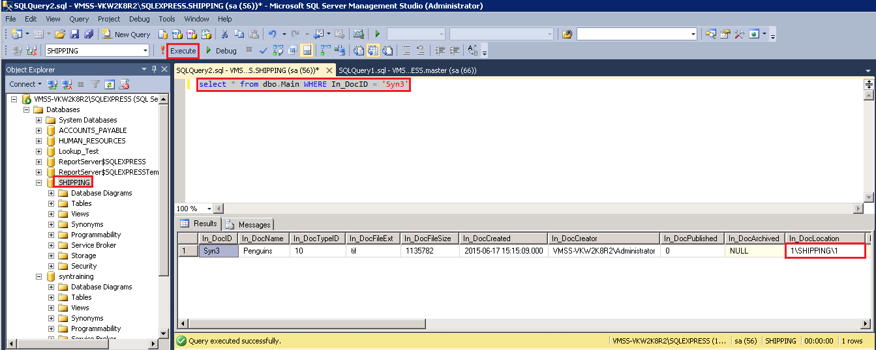Screen dimensions: 876x350
Task: Pin the Object Explorer panel with the pushpin
Action: click(x=154, y=69)
